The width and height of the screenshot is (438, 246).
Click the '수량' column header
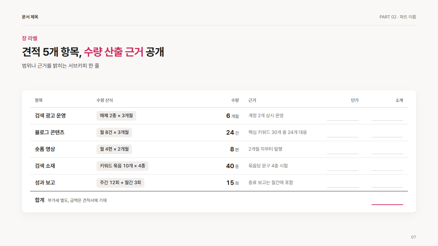coord(235,100)
